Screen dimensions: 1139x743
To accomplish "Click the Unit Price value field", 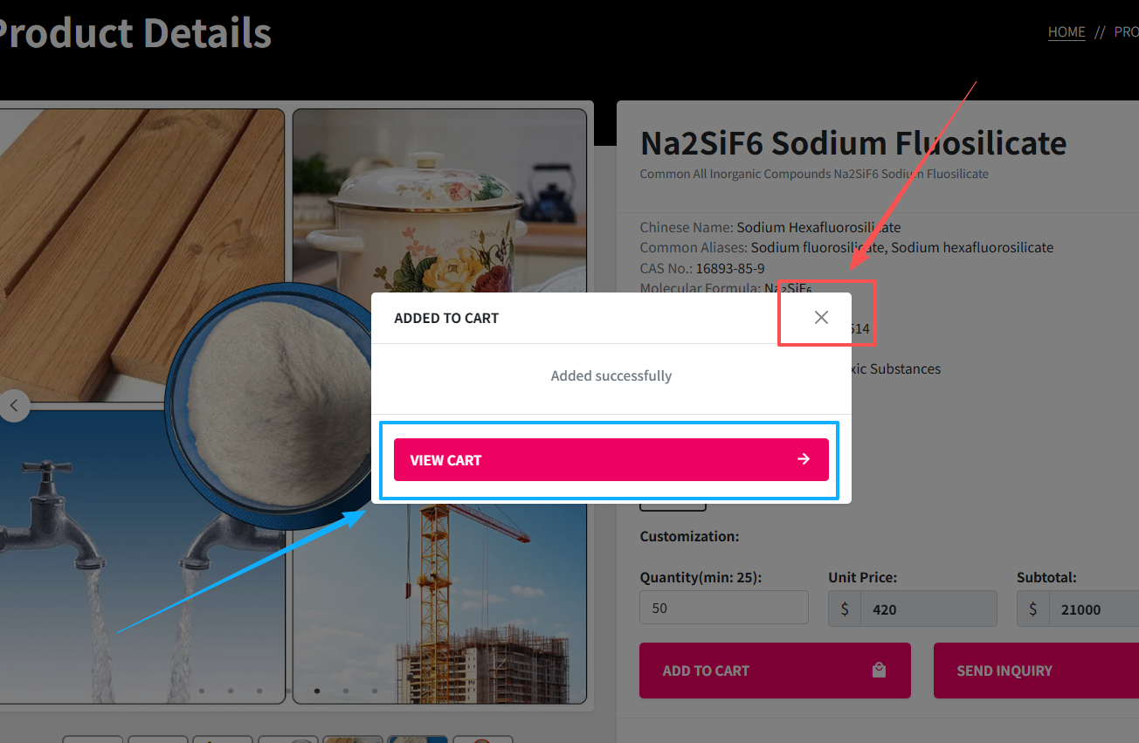I will [928, 609].
